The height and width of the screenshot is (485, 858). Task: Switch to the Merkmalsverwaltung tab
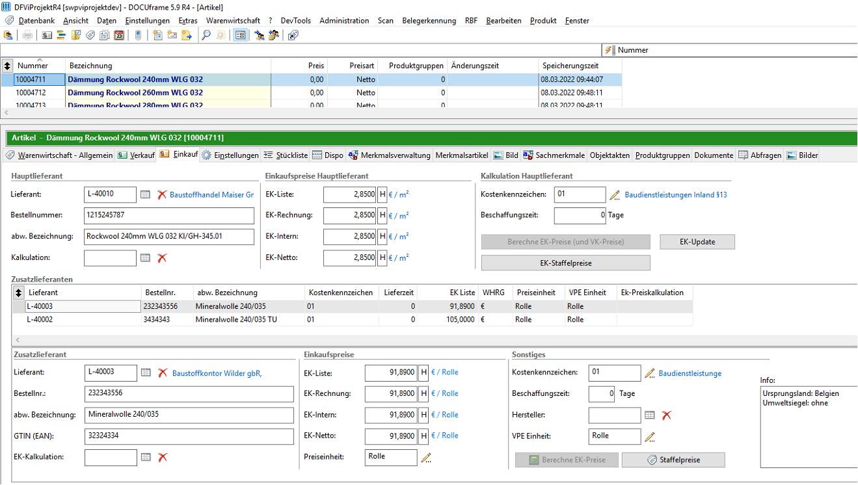(x=389, y=155)
